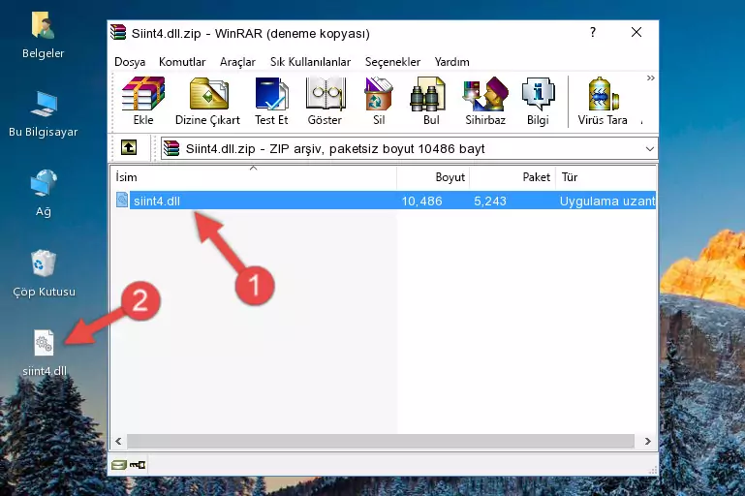Sort list by Boyut column header
This screenshot has height=496, width=745.
(x=433, y=177)
